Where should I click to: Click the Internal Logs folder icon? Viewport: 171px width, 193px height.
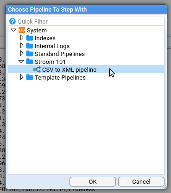30,46
